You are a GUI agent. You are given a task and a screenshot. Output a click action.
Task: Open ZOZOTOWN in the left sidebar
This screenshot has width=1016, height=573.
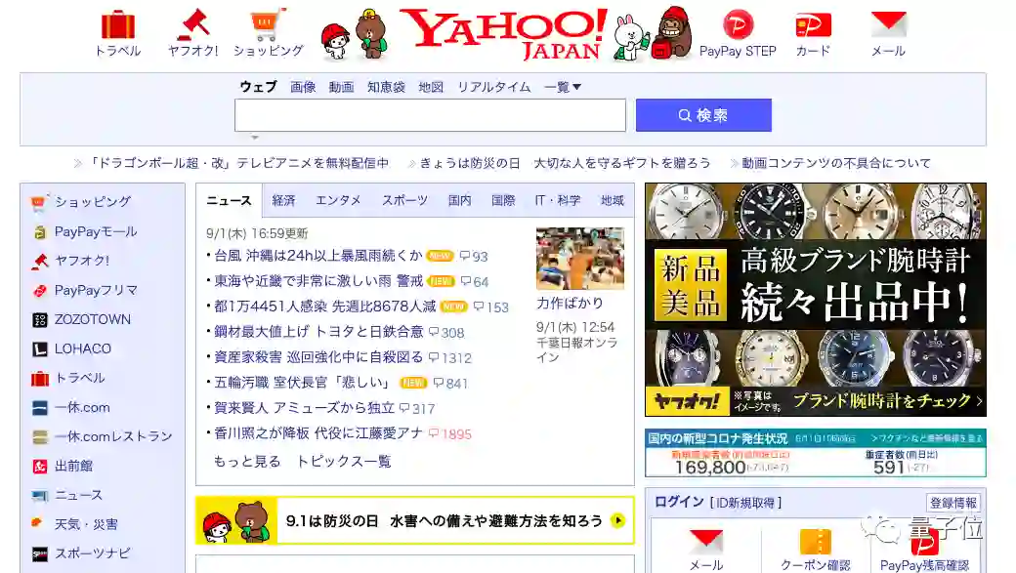[x=93, y=319]
